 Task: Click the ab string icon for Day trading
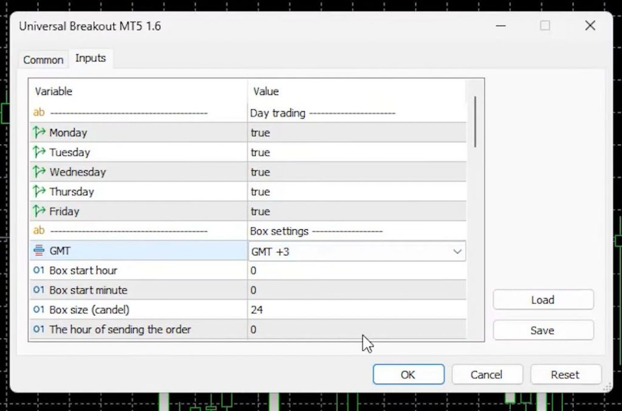39,112
